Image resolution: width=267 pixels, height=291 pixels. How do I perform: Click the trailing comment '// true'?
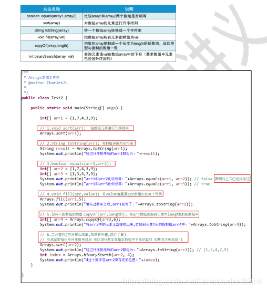202,184
